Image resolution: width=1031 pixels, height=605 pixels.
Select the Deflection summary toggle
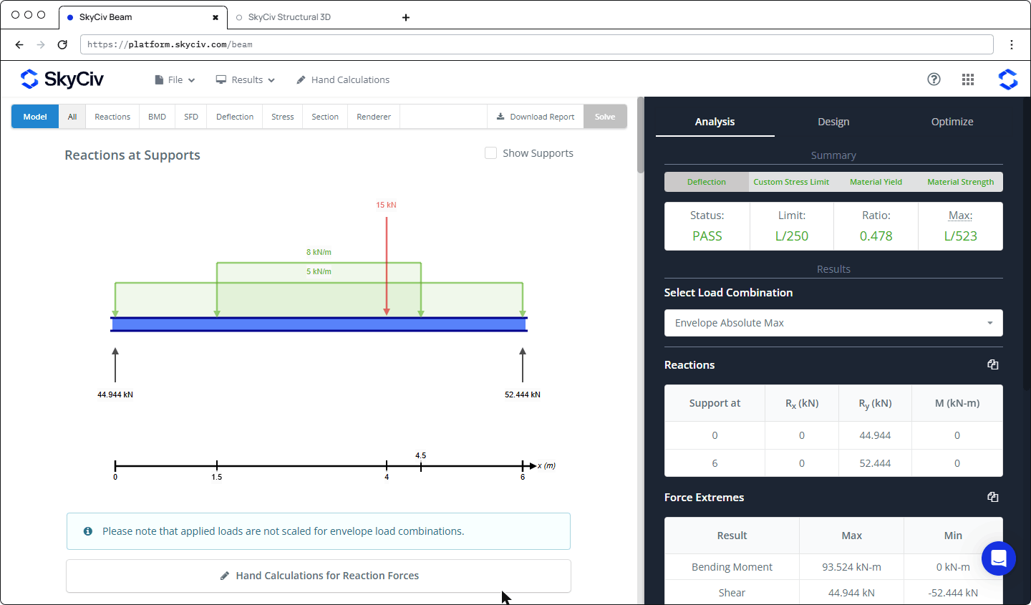(x=707, y=182)
